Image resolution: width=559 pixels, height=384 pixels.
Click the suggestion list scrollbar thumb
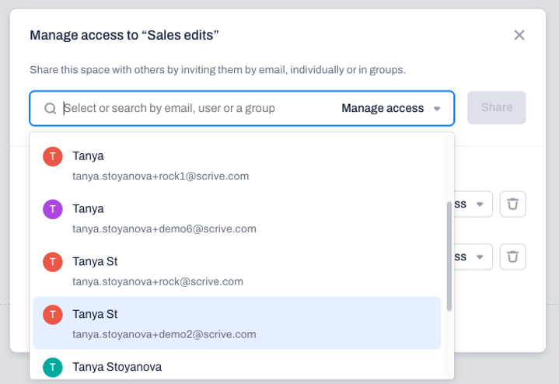click(449, 256)
